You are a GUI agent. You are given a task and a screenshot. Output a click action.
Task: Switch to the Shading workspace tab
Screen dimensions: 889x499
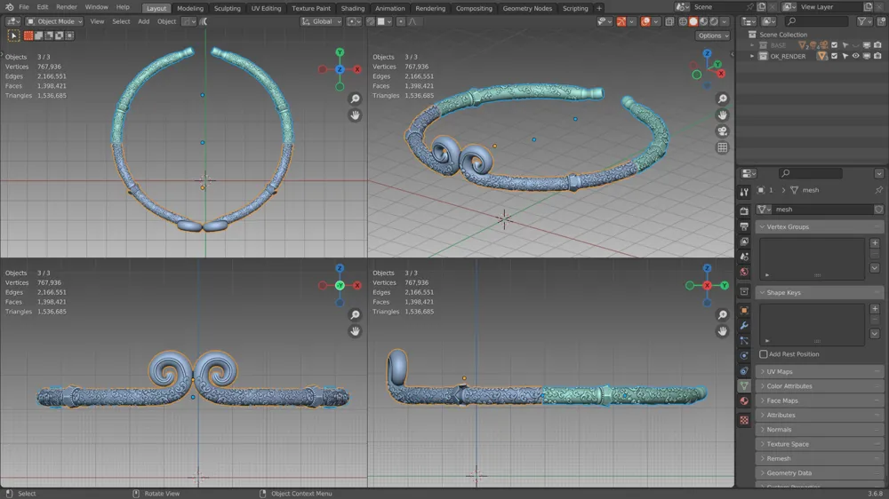tap(353, 9)
